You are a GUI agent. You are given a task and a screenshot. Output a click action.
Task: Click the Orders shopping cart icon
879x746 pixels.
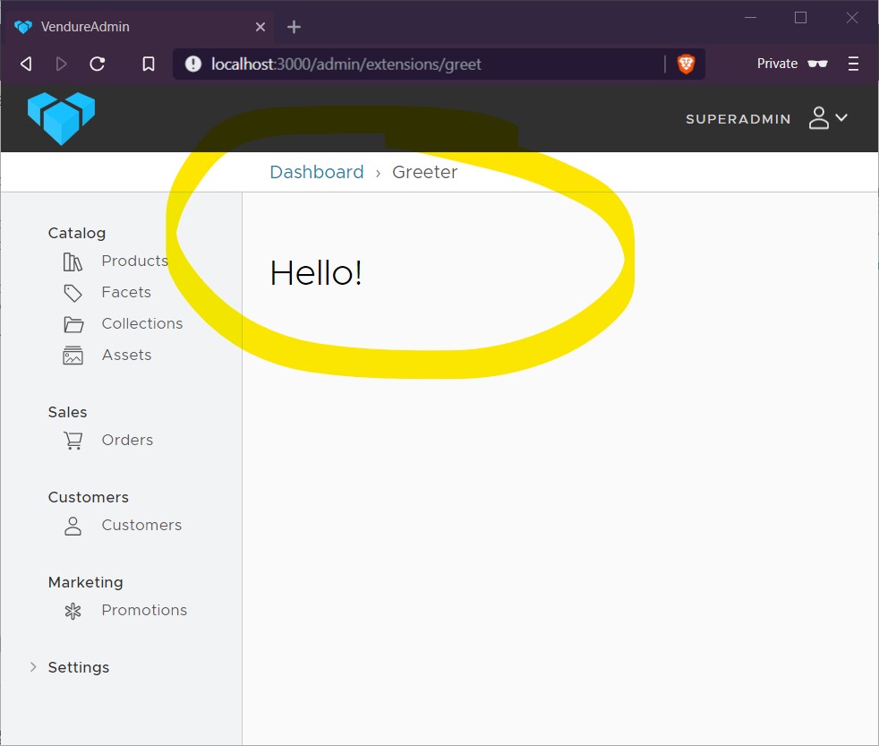pos(73,441)
